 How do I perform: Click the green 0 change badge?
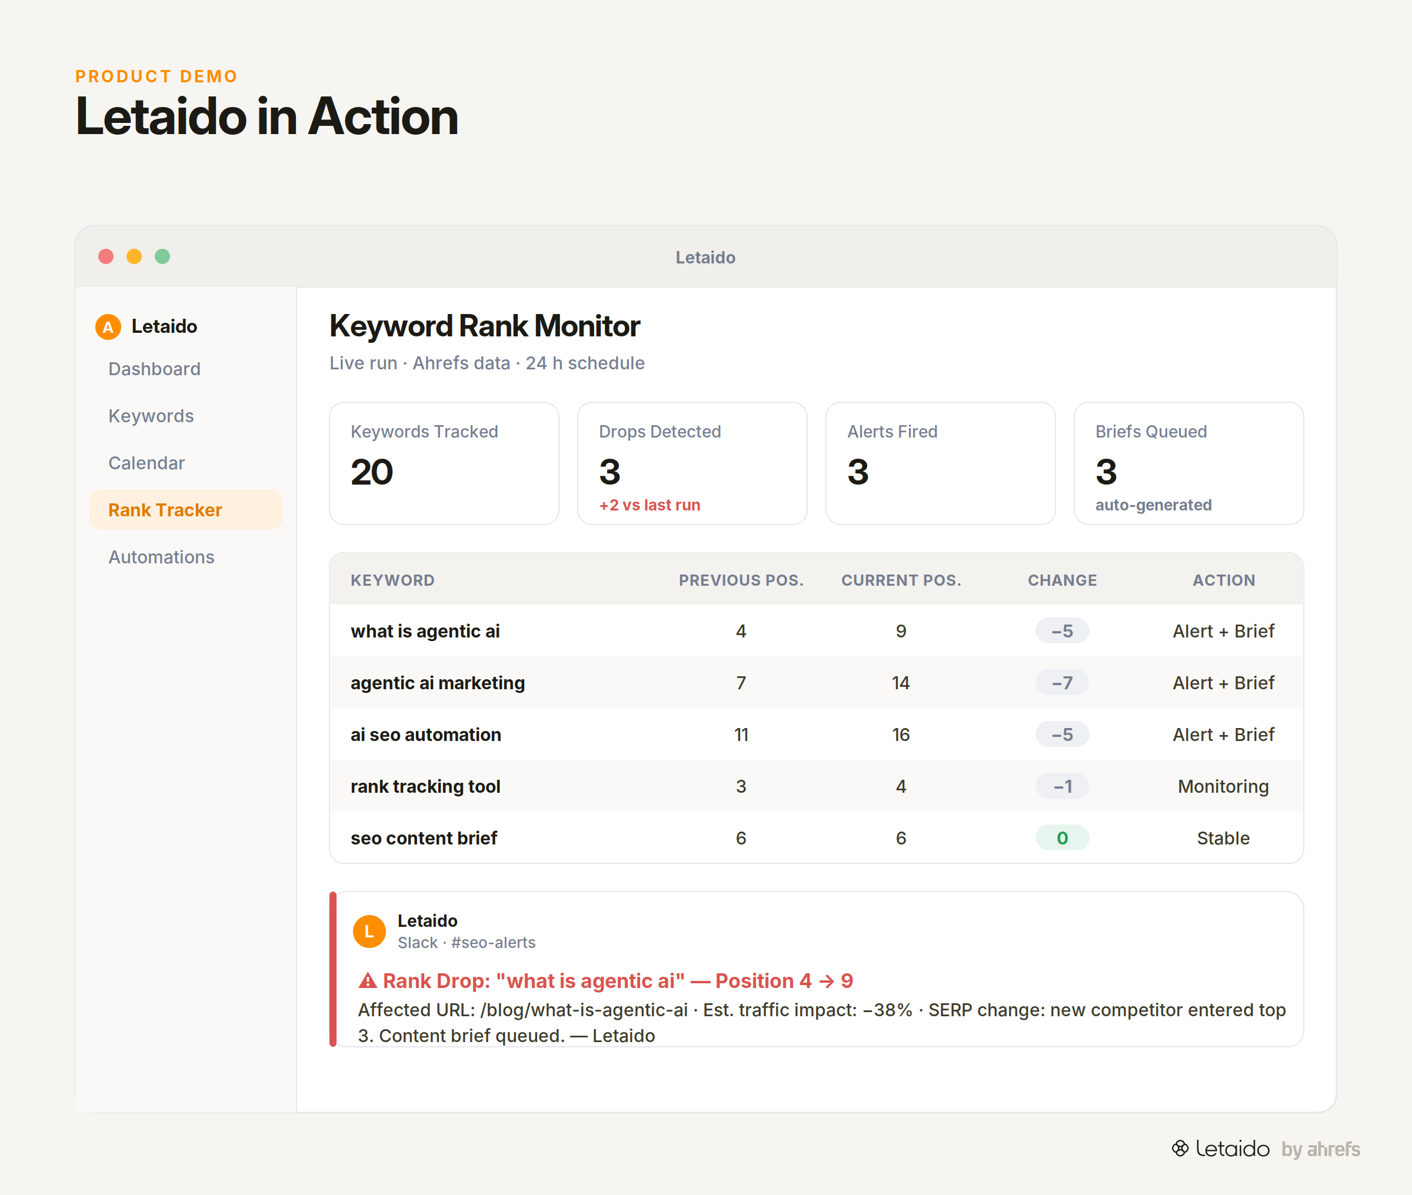coord(1063,838)
